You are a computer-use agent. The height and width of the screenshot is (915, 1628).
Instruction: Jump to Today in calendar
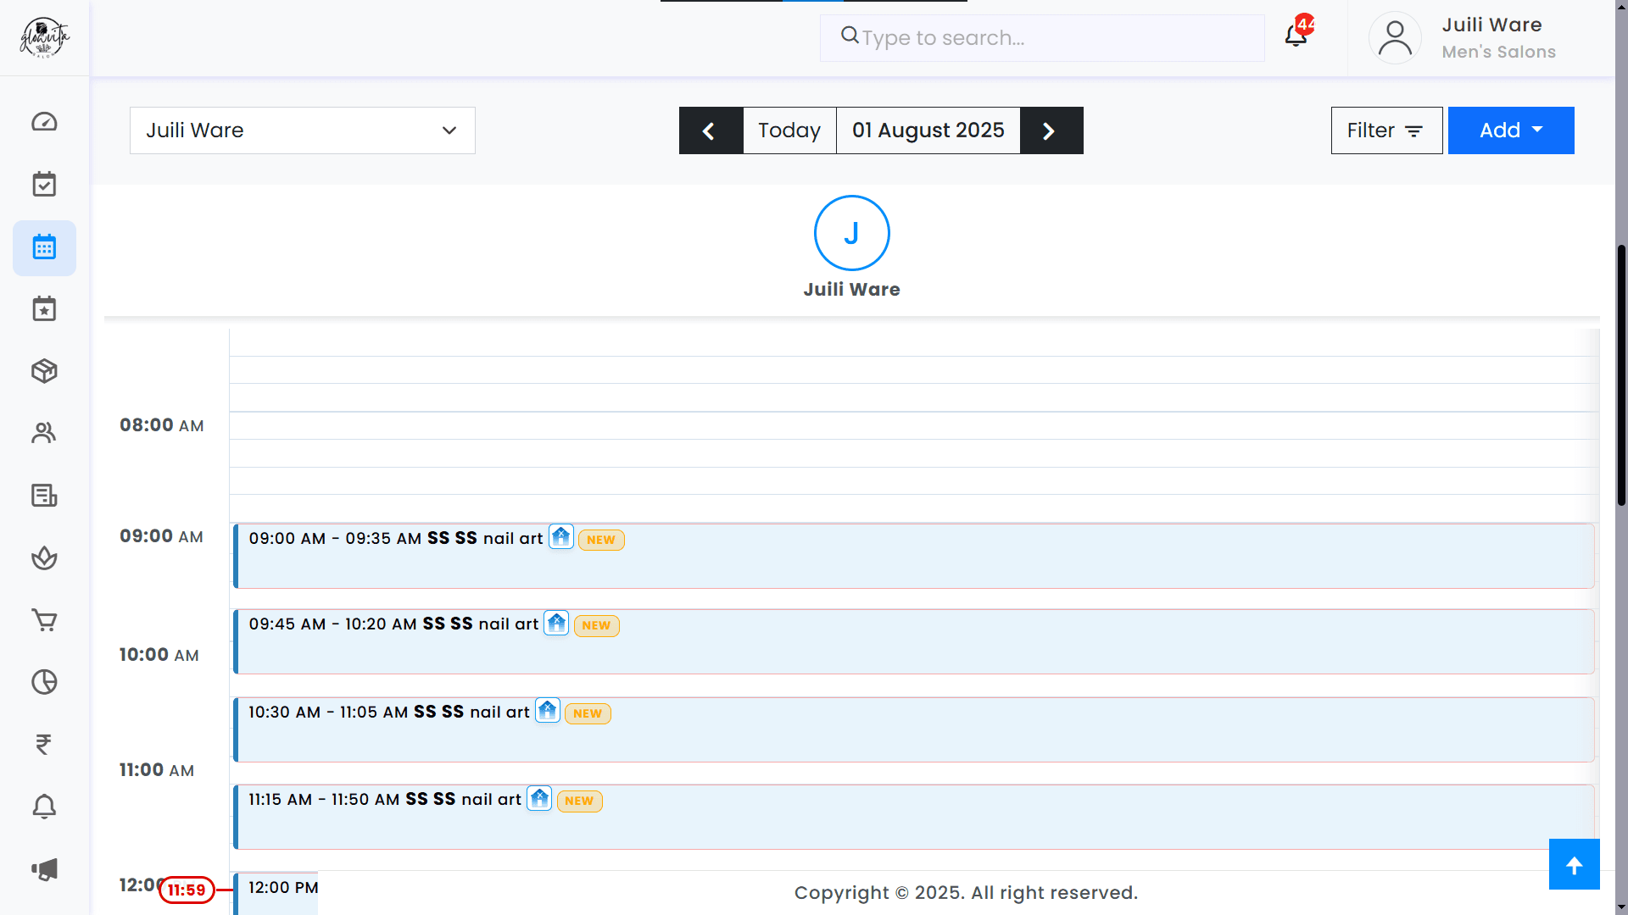pos(789,130)
